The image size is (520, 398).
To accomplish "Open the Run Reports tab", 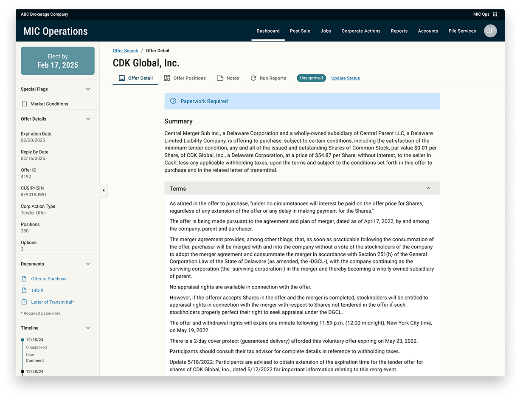I will pyautogui.click(x=268, y=78).
